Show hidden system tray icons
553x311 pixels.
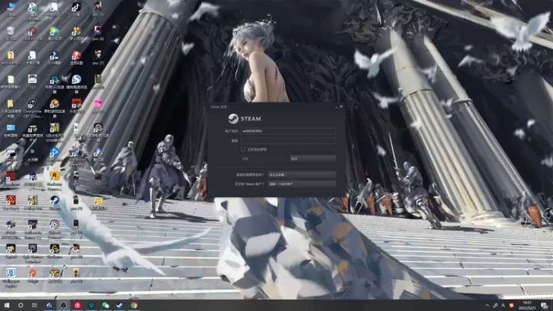[x=487, y=305]
